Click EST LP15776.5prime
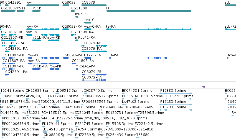236x139 pixels. pos(179,96)
